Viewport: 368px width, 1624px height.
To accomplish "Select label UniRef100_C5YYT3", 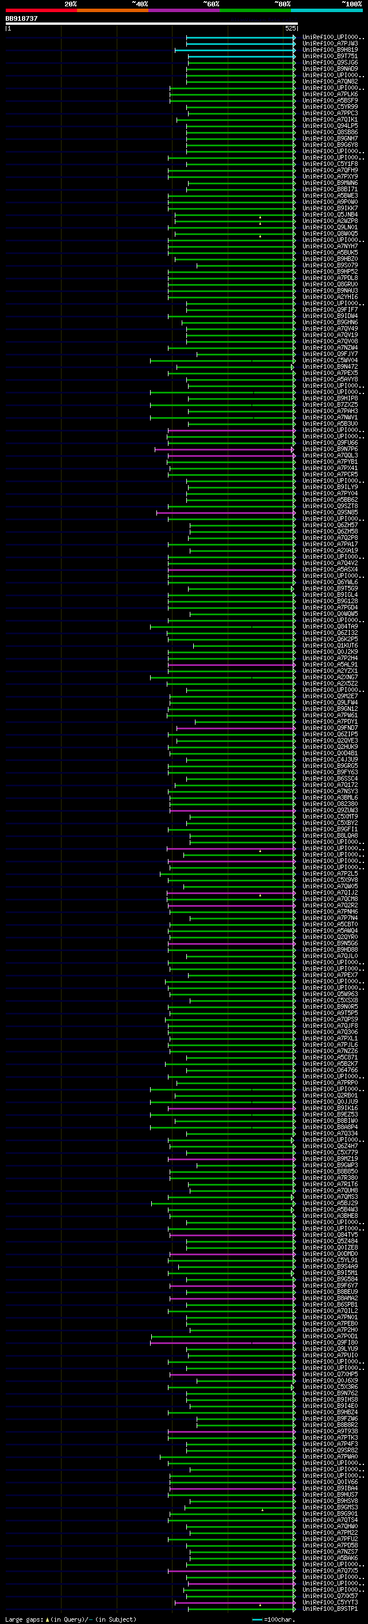I will 330,1602.
